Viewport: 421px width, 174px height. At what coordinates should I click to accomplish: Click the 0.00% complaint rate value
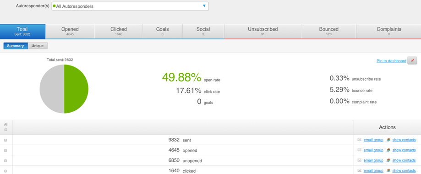(x=339, y=101)
